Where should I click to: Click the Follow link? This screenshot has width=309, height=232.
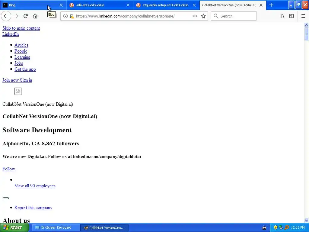9,169
